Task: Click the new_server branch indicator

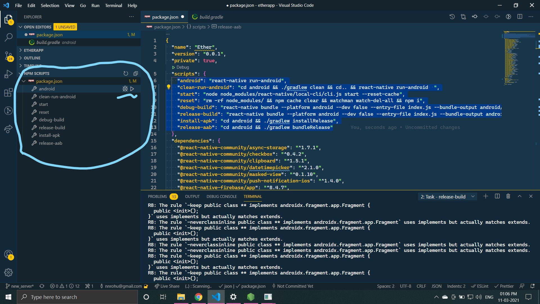Action: pyautogui.click(x=19, y=286)
